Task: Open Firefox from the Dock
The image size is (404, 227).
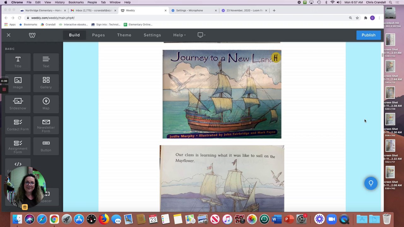Action: click(x=104, y=219)
